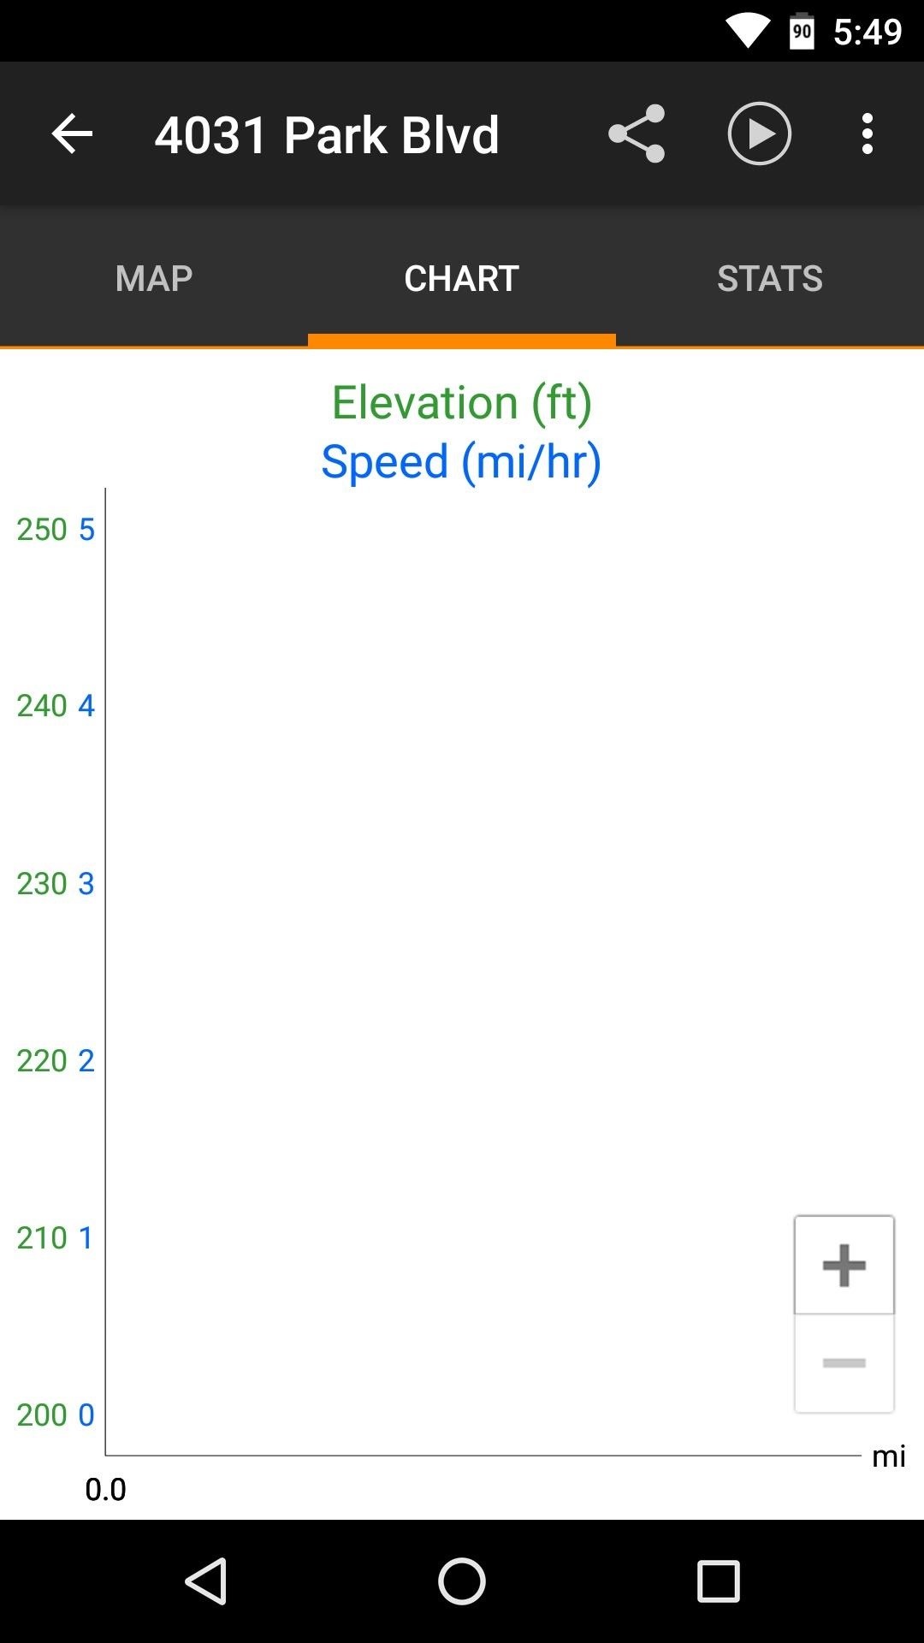Tap the back arrow icon

[x=72, y=134]
